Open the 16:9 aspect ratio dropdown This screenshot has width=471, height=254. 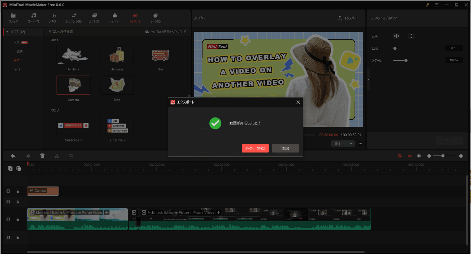(343, 143)
